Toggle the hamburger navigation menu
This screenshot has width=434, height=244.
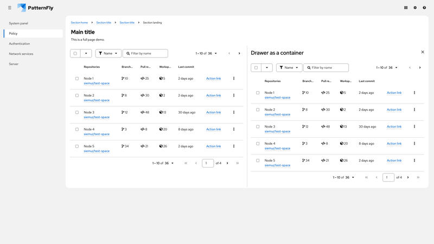(10, 8)
